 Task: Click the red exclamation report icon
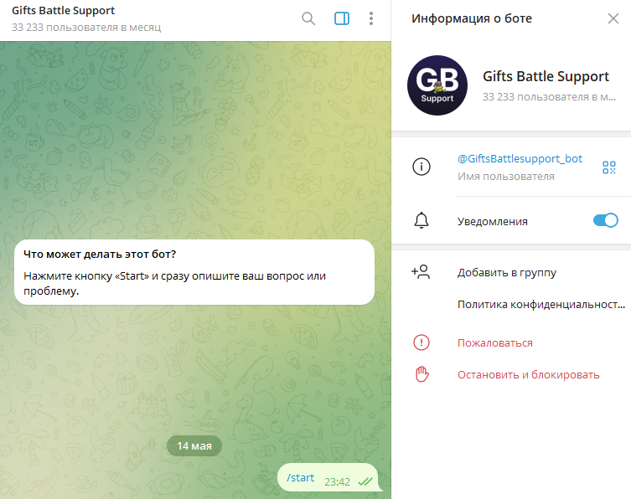click(422, 342)
